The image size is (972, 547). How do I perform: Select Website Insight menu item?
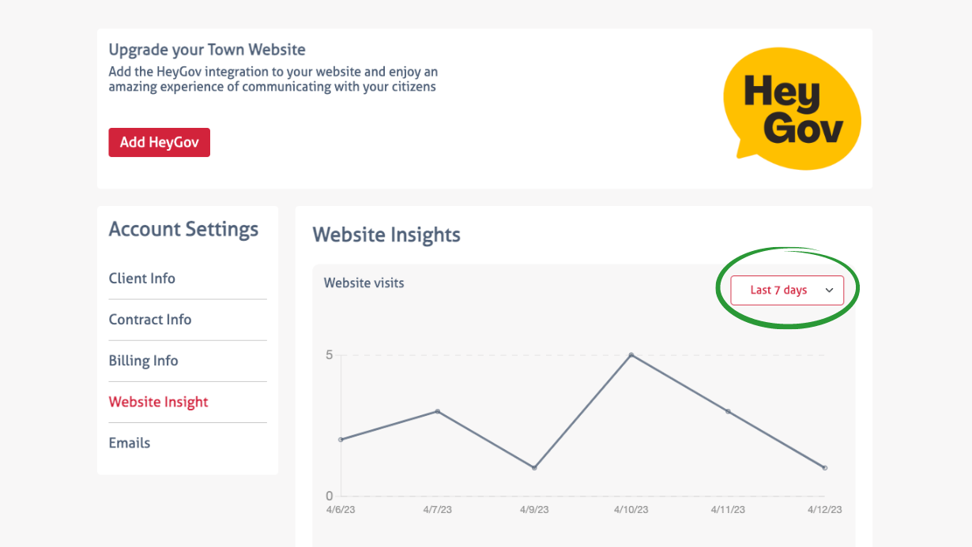tap(158, 402)
